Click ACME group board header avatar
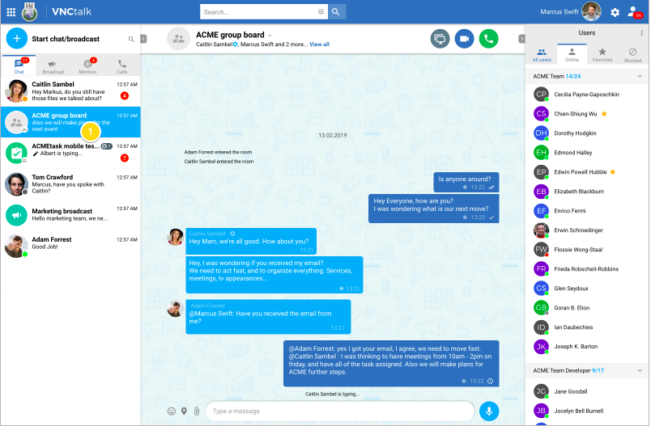 178,39
